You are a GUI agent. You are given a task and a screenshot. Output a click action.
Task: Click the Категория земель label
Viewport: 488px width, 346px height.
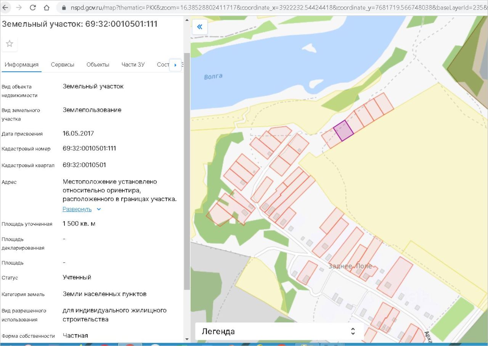coord(23,294)
